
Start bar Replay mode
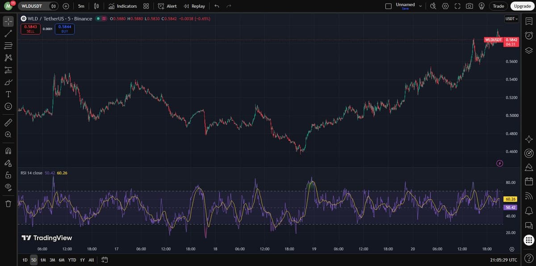[195, 6]
